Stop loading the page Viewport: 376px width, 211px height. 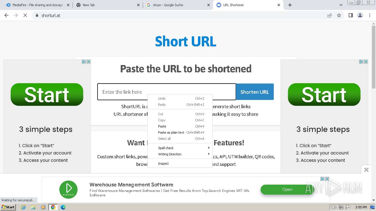(x=25, y=15)
